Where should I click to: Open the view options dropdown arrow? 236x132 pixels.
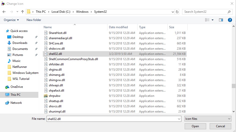[212, 20]
